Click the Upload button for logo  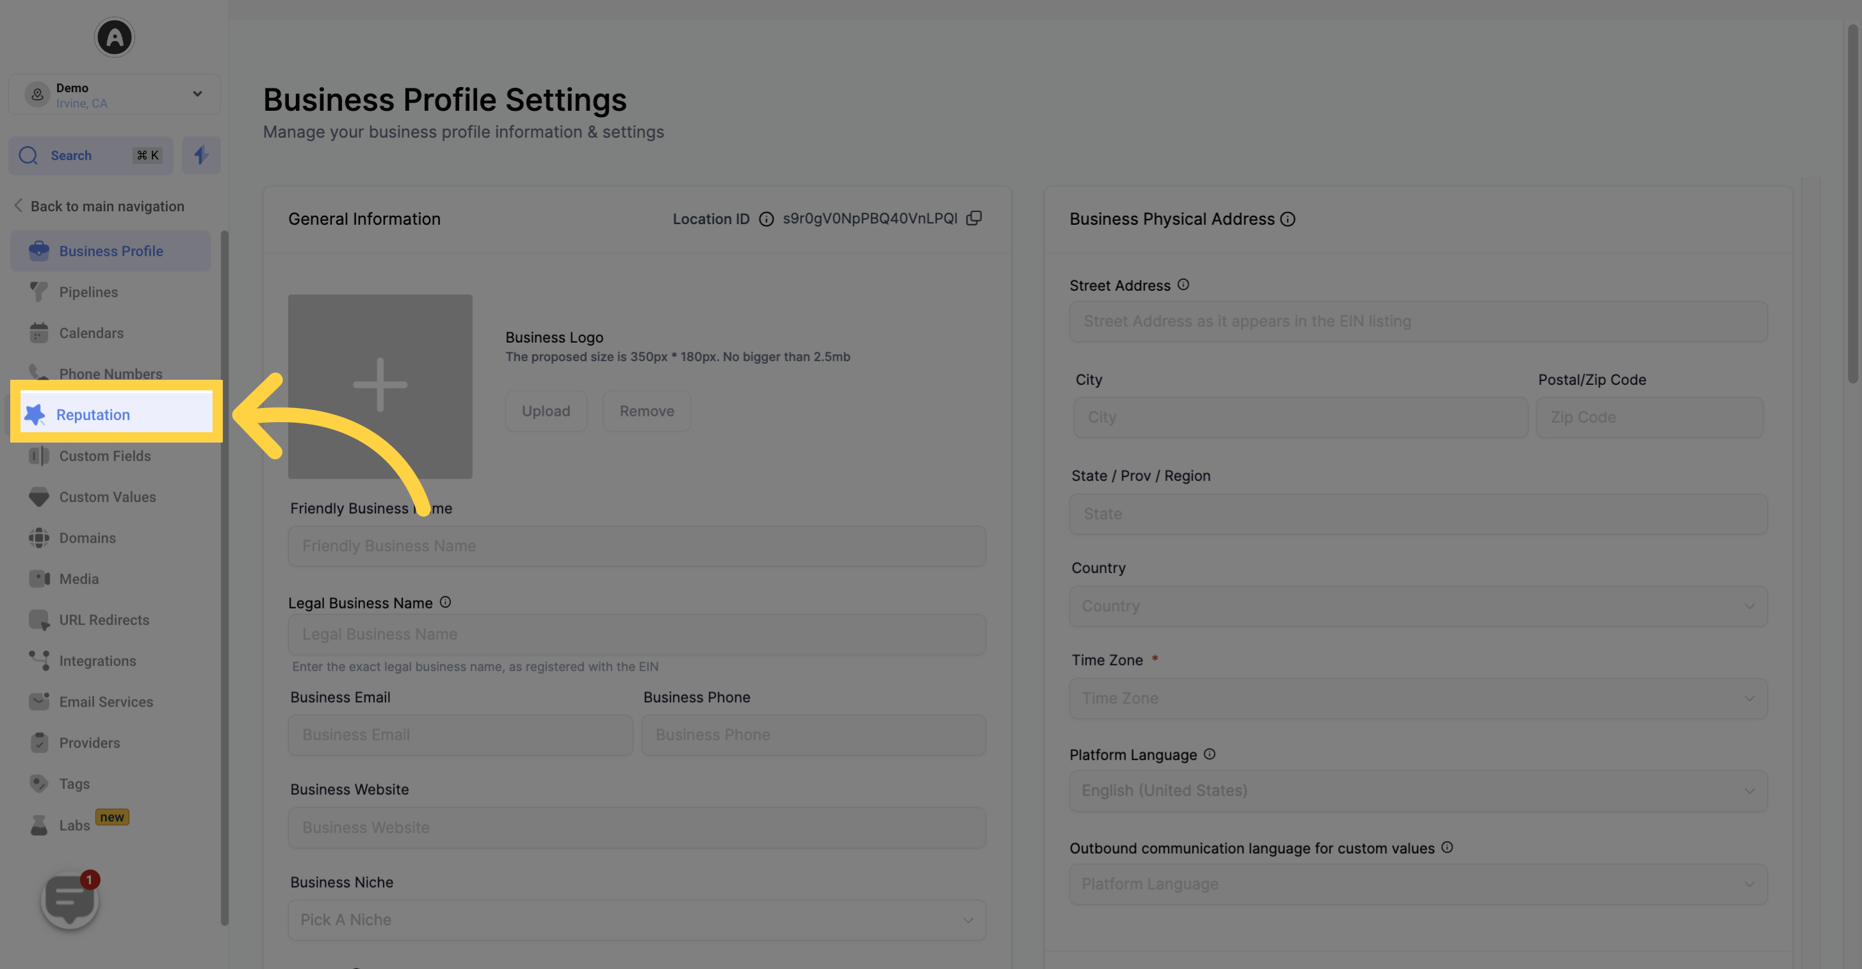click(x=546, y=410)
